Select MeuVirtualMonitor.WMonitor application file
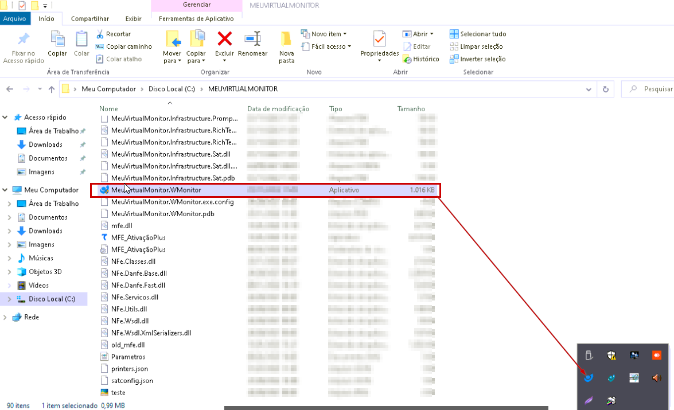The width and height of the screenshot is (674, 410). [x=266, y=190]
